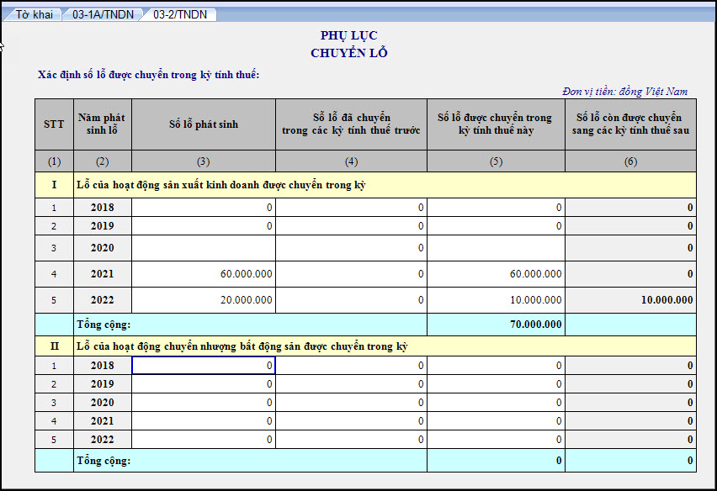717x491 pixels.
Task: Click Số lỗ phát sinh field for 2018 section I
Action: [204, 208]
